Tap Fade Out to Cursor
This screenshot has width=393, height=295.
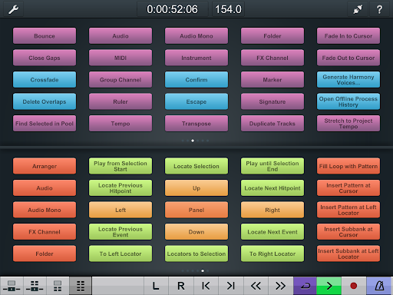(x=348, y=58)
